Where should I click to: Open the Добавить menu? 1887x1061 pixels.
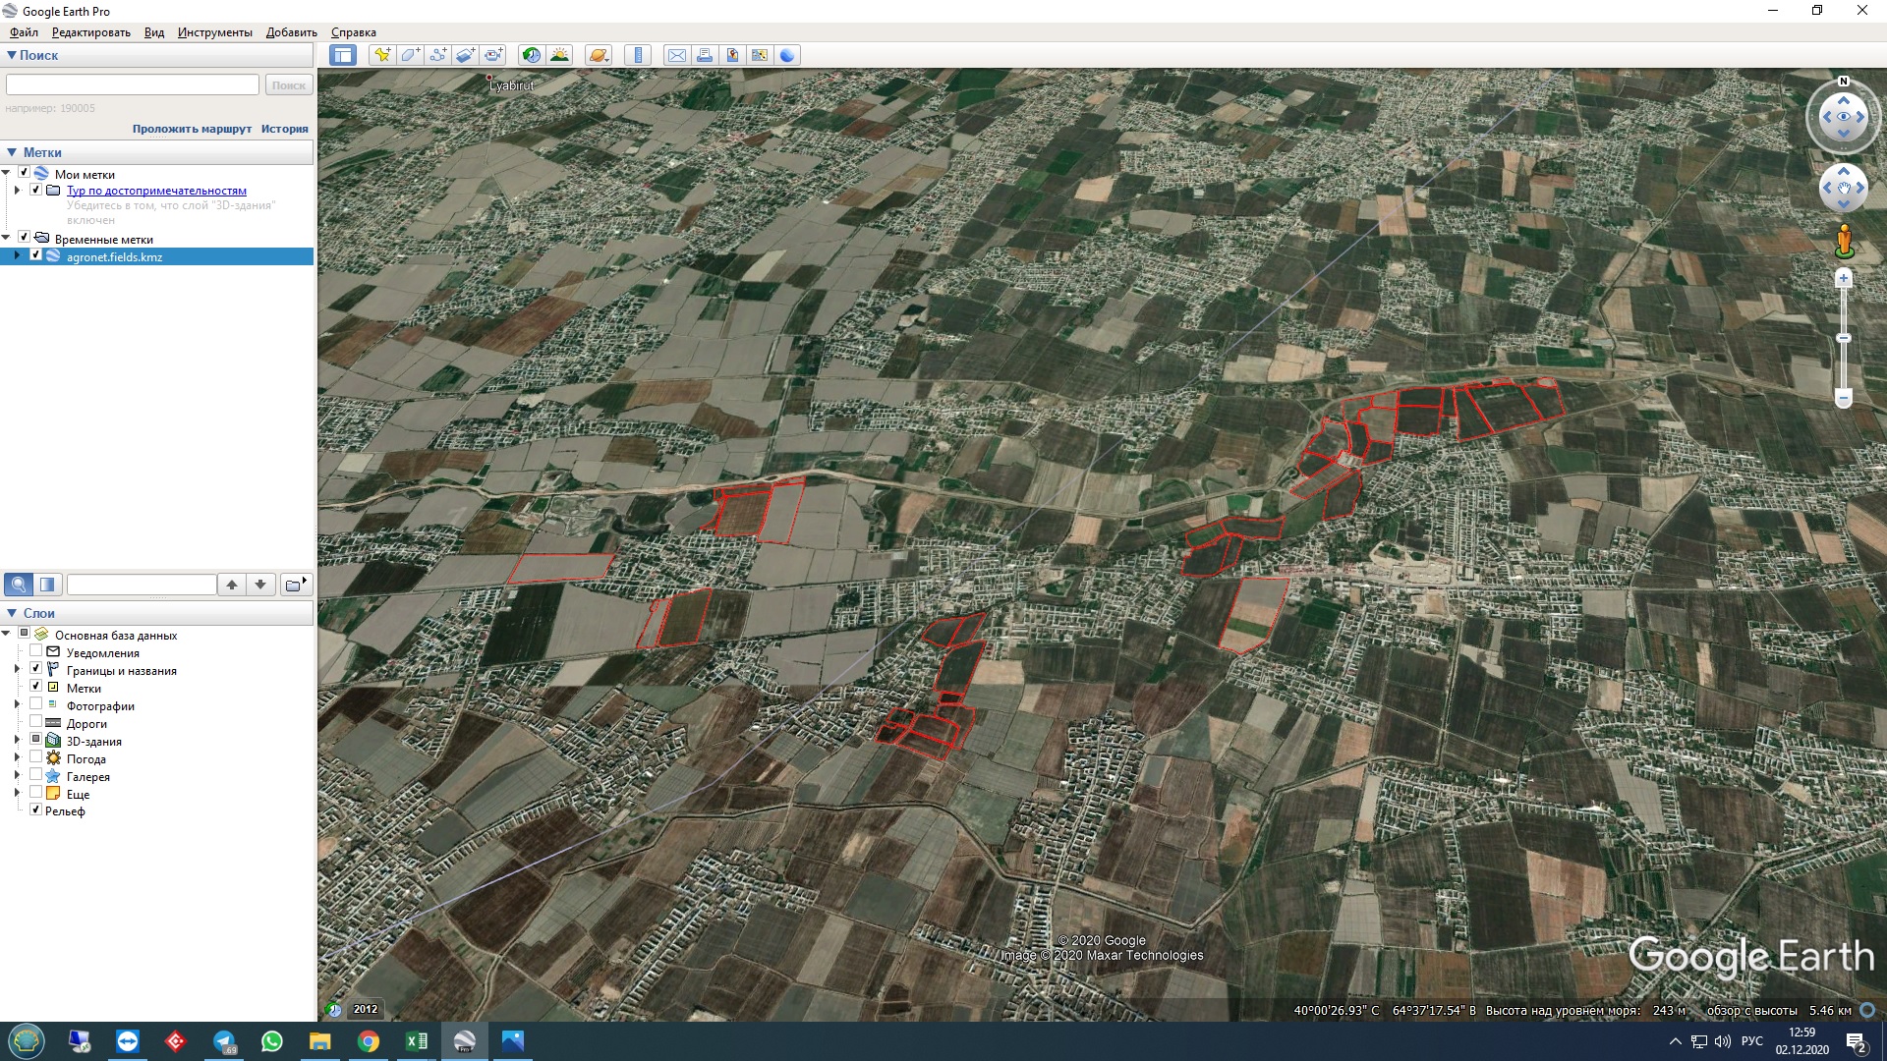(x=291, y=32)
